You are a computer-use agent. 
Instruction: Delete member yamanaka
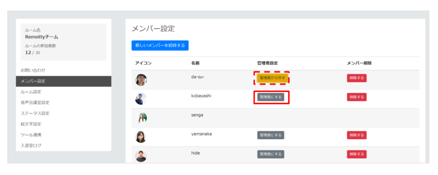(x=357, y=135)
